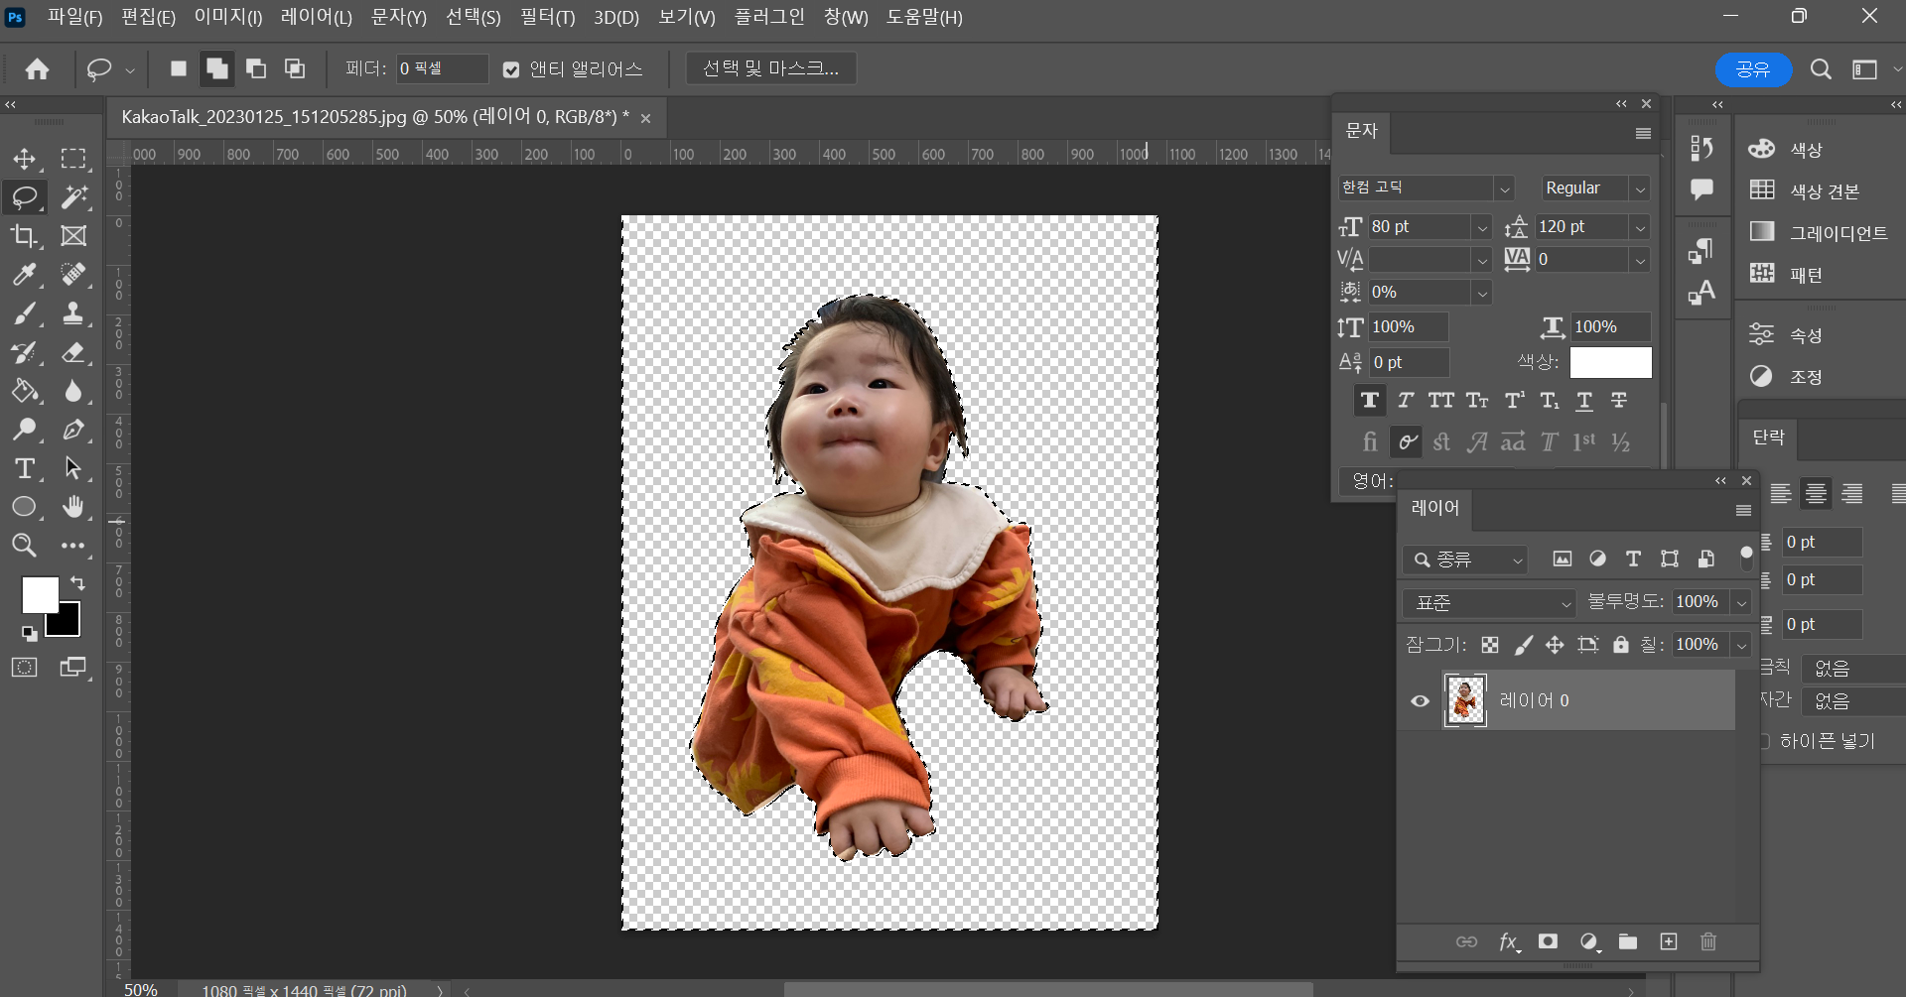Select the Eyedropper tool
Image resolution: width=1906 pixels, height=997 pixels.
(25, 275)
